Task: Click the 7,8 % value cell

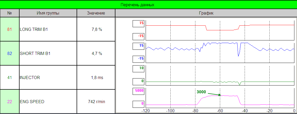Action: pos(96,29)
